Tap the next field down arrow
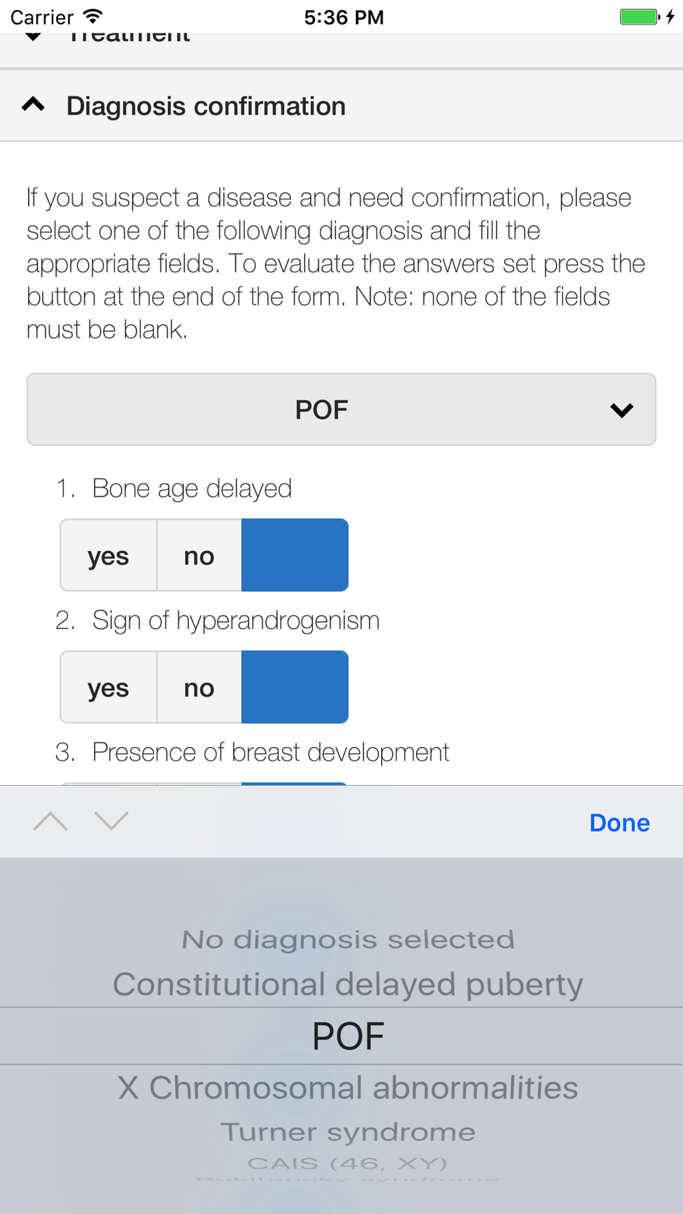 click(111, 821)
